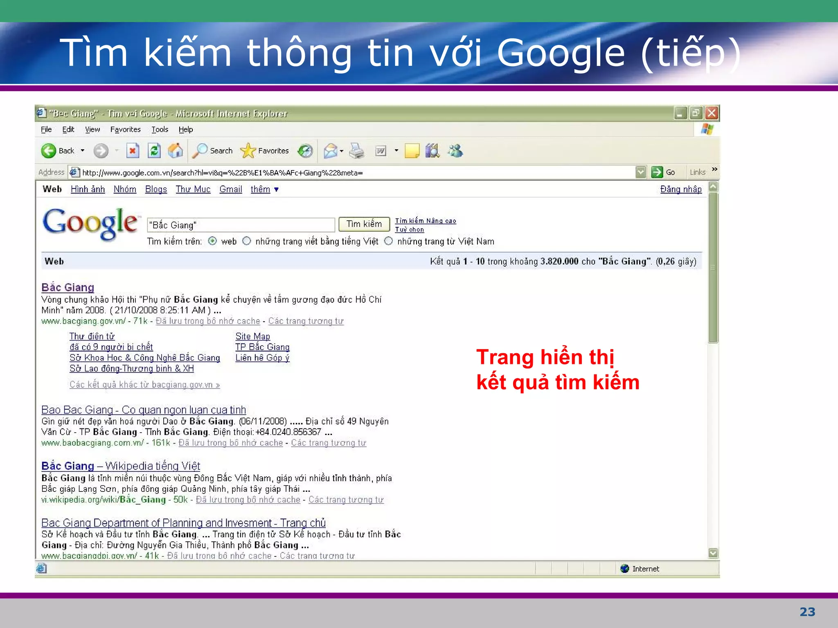Click the Research books icon
Screen dimensions: 838x628
click(x=433, y=151)
